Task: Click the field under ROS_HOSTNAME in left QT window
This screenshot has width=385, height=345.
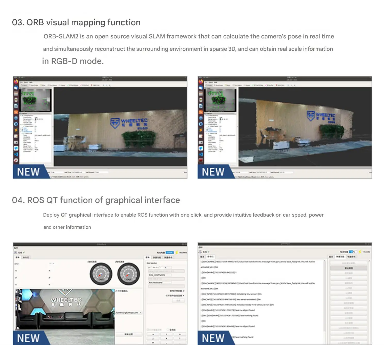Action: click(166, 279)
